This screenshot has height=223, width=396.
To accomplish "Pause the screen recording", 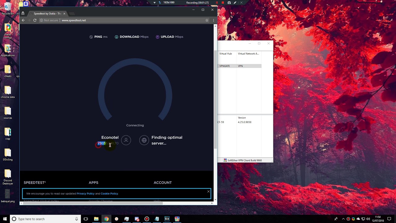I will [x=217, y=2].
